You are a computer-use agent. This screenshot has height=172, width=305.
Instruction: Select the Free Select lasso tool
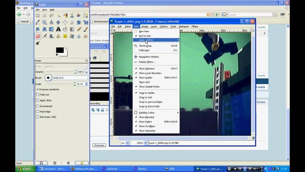(51, 15)
